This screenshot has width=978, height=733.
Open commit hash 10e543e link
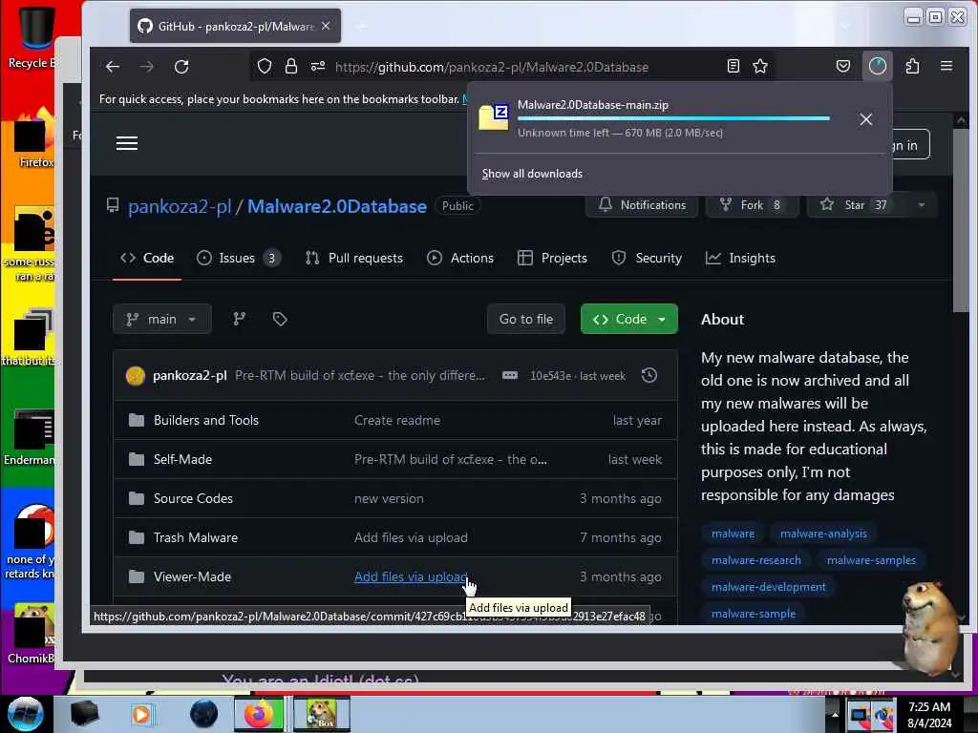550,376
